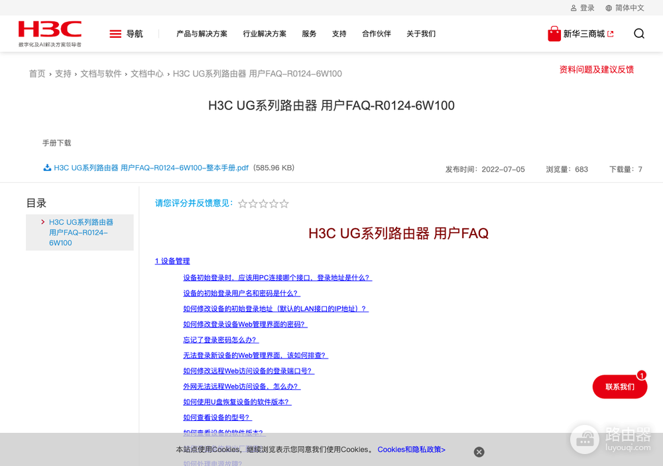663x466 pixels.
Task: Rate five stars
Action: point(284,204)
